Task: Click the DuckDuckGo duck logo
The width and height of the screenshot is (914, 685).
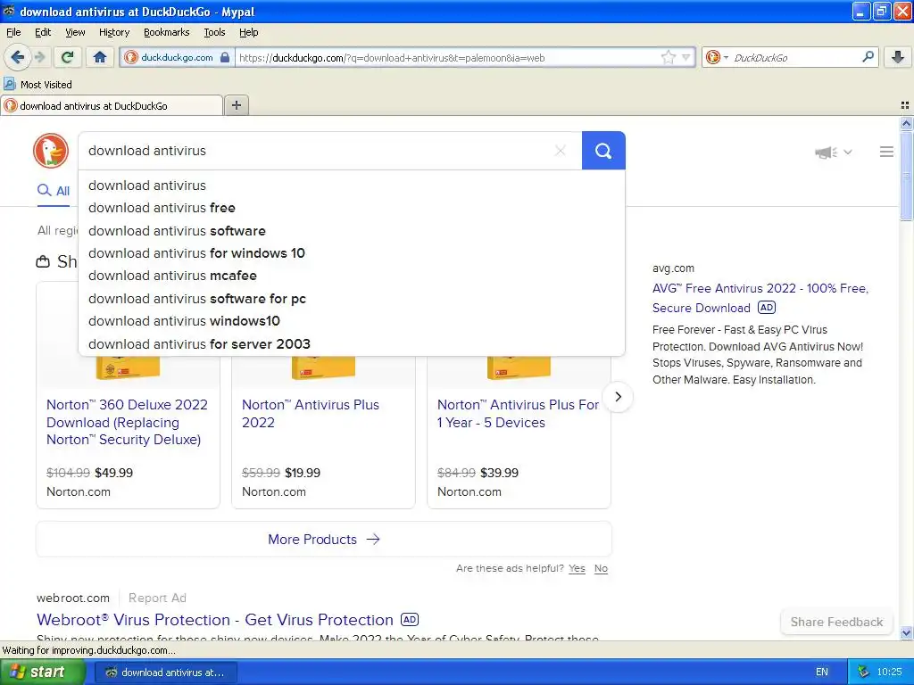Action: pyautogui.click(x=51, y=151)
